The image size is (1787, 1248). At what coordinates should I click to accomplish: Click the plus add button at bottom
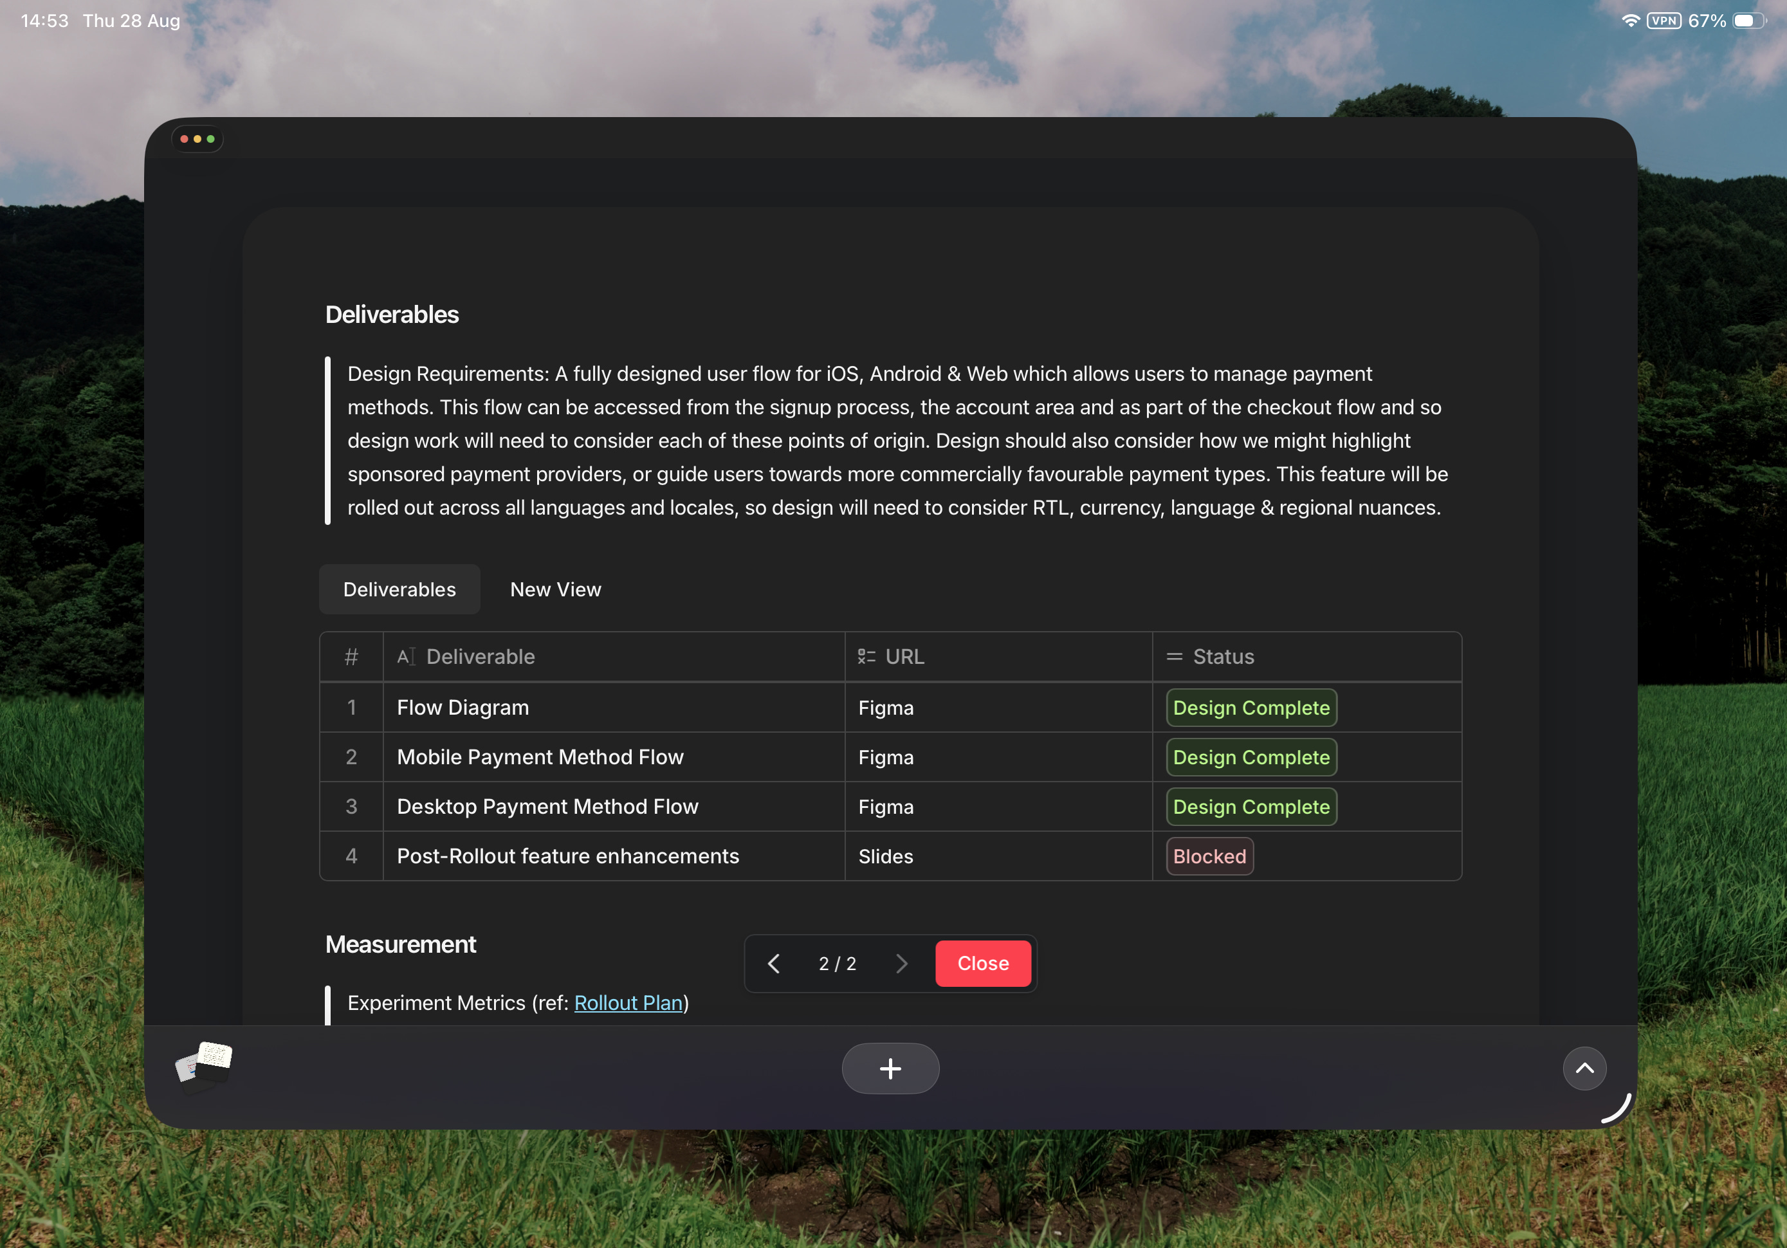890,1068
